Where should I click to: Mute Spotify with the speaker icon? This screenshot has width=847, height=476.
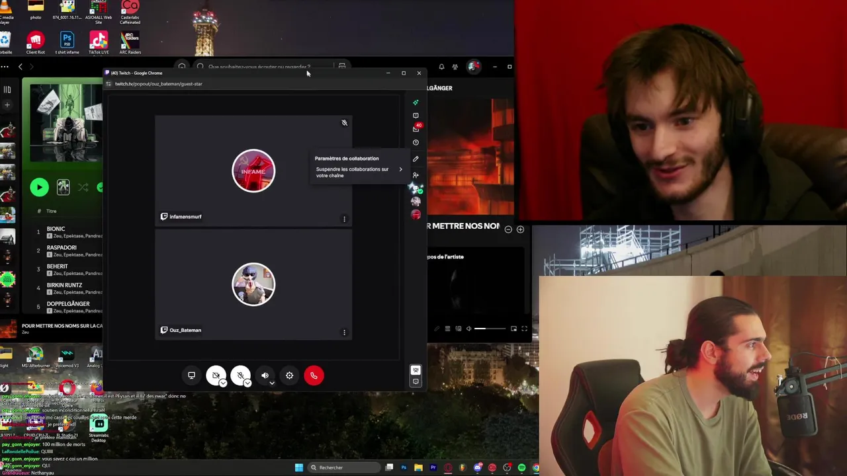pyautogui.click(x=468, y=329)
